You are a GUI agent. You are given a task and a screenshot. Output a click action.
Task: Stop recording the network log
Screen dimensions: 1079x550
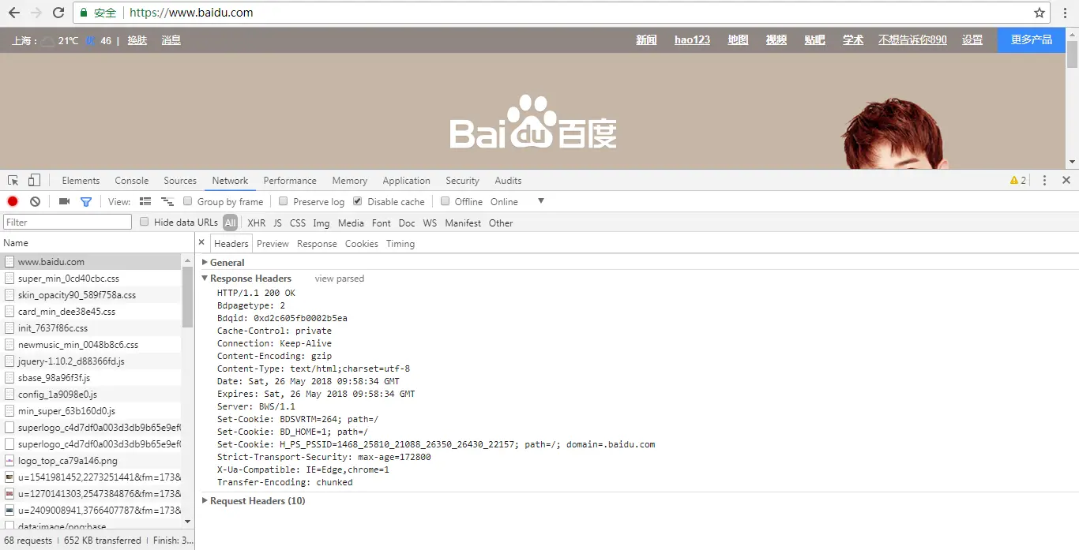coord(13,202)
